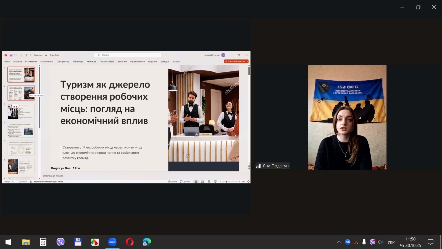Image resolution: width=442 pixels, height=249 pixels.
Task: Toggle the Примітки comments pane
Action: point(185,181)
